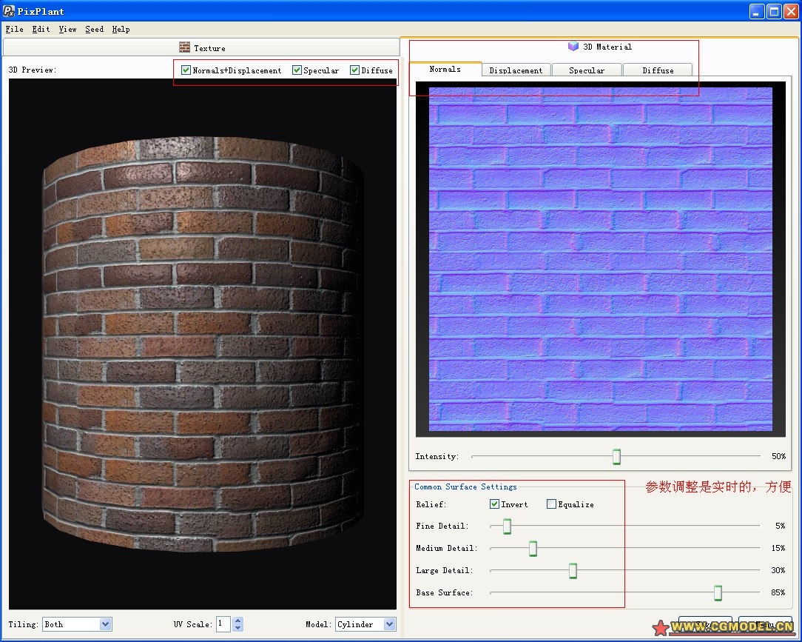
Task: Select the Specular map tab
Action: pyautogui.click(x=587, y=70)
